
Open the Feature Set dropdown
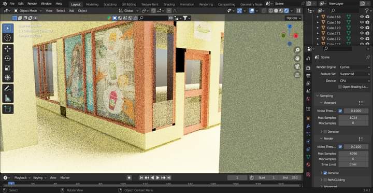pyautogui.click(x=354, y=74)
